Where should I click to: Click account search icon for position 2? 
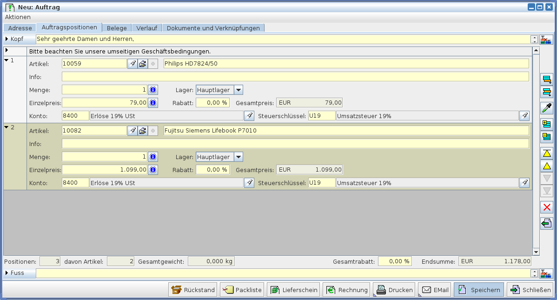(250, 183)
